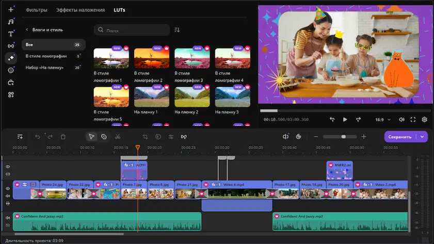
Task: Open the Audio music-note panel in sidebar
Action: (11, 22)
